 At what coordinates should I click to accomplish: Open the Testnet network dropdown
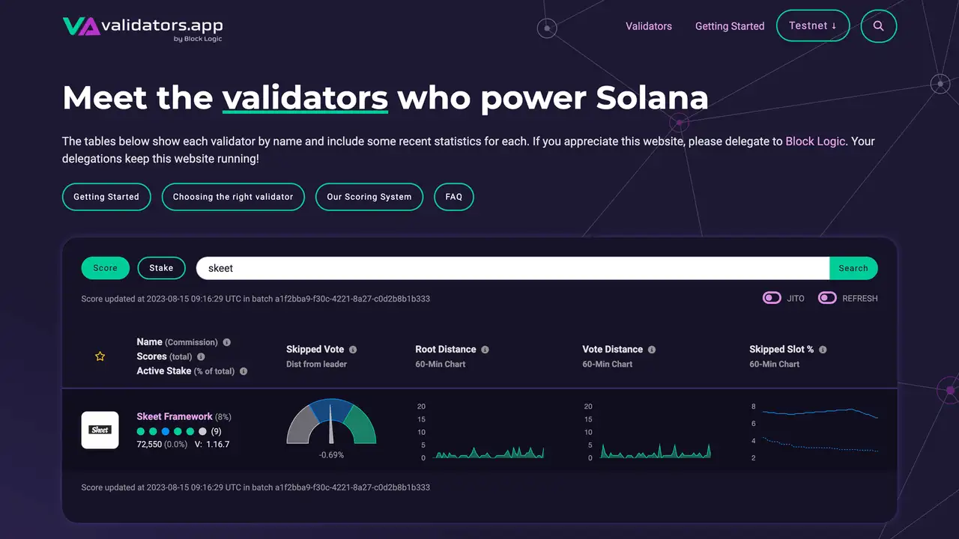click(813, 26)
